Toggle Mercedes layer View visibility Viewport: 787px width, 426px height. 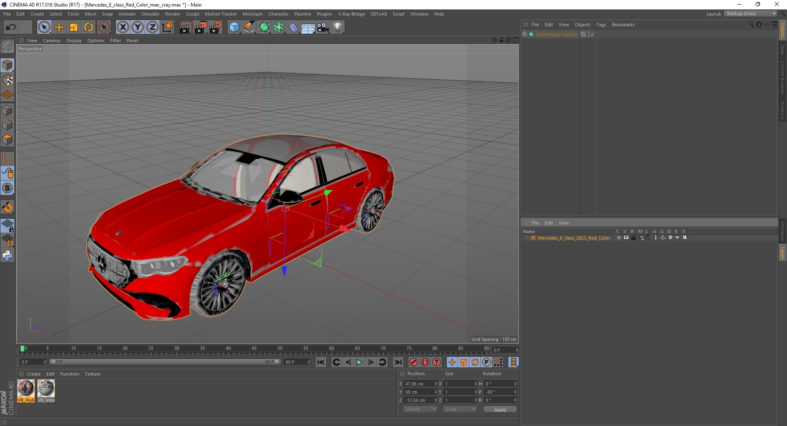626,238
